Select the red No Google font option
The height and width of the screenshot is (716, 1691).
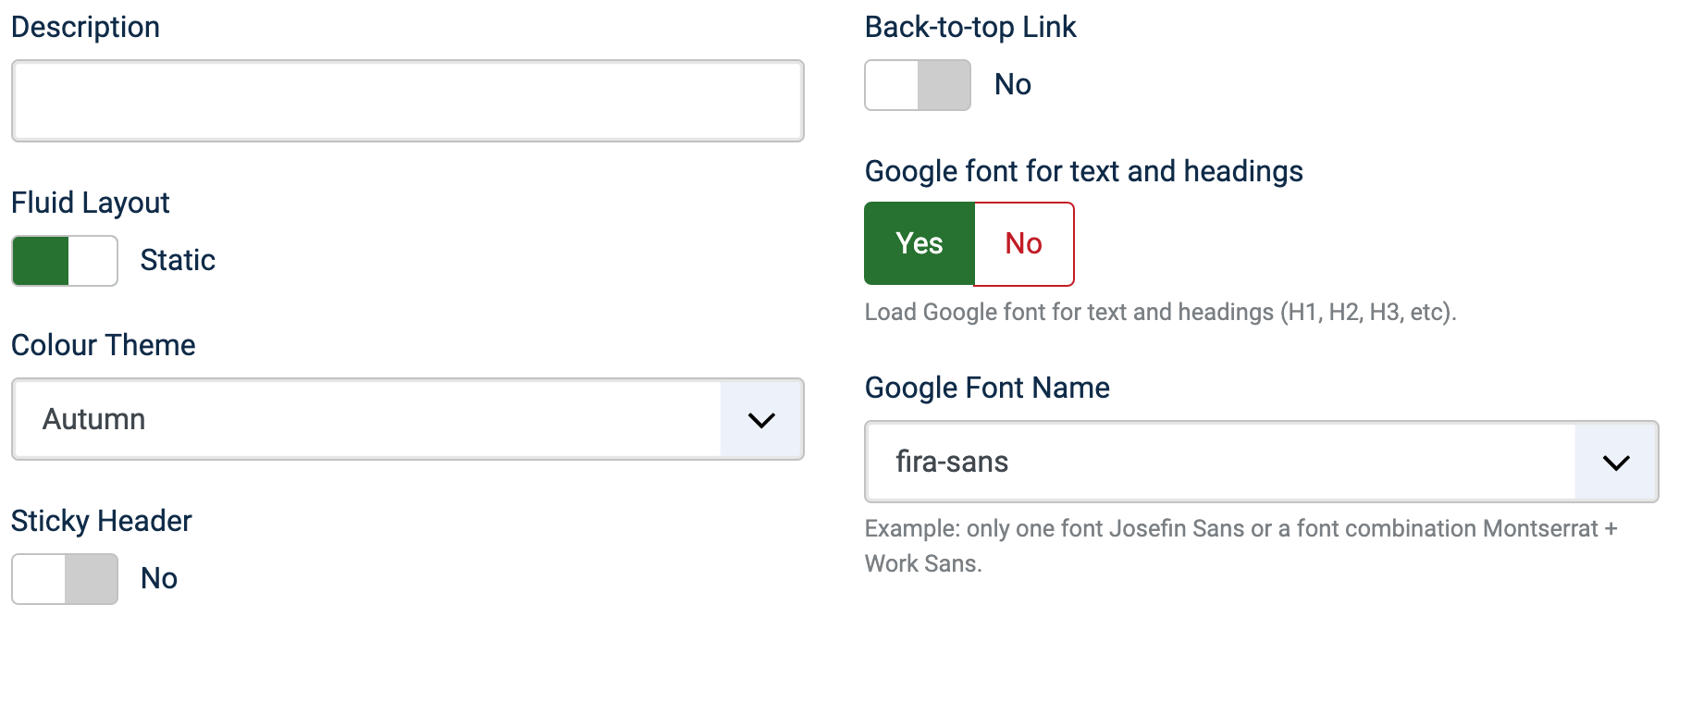[1024, 244]
